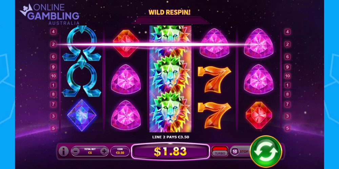The image size is (339, 169).
Task: Select payline 10 marker on right
Action: [x=287, y=76]
